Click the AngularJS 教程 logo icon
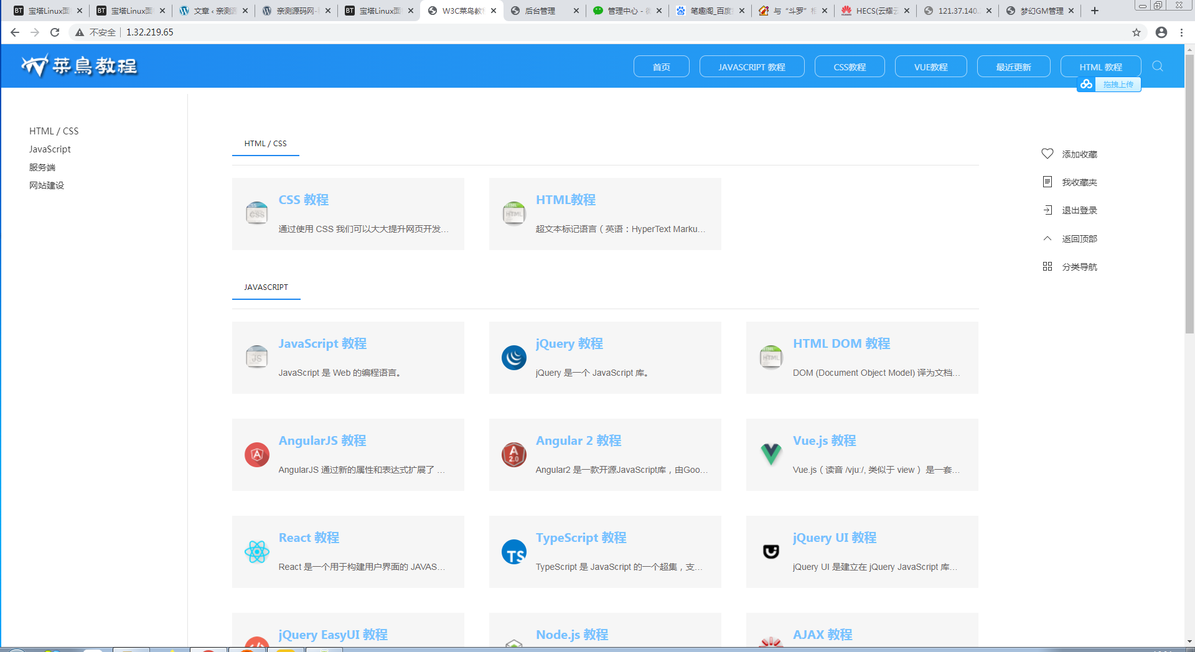The height and width of the screenshot is (652, 1195). pos(257,455)
